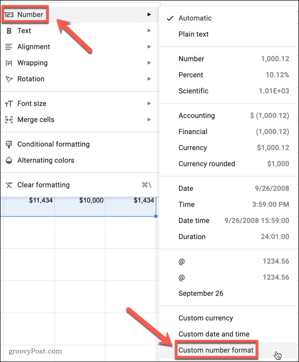299x362 pixels.
Task: Apply the Financial format
Action: pos(228,132)
